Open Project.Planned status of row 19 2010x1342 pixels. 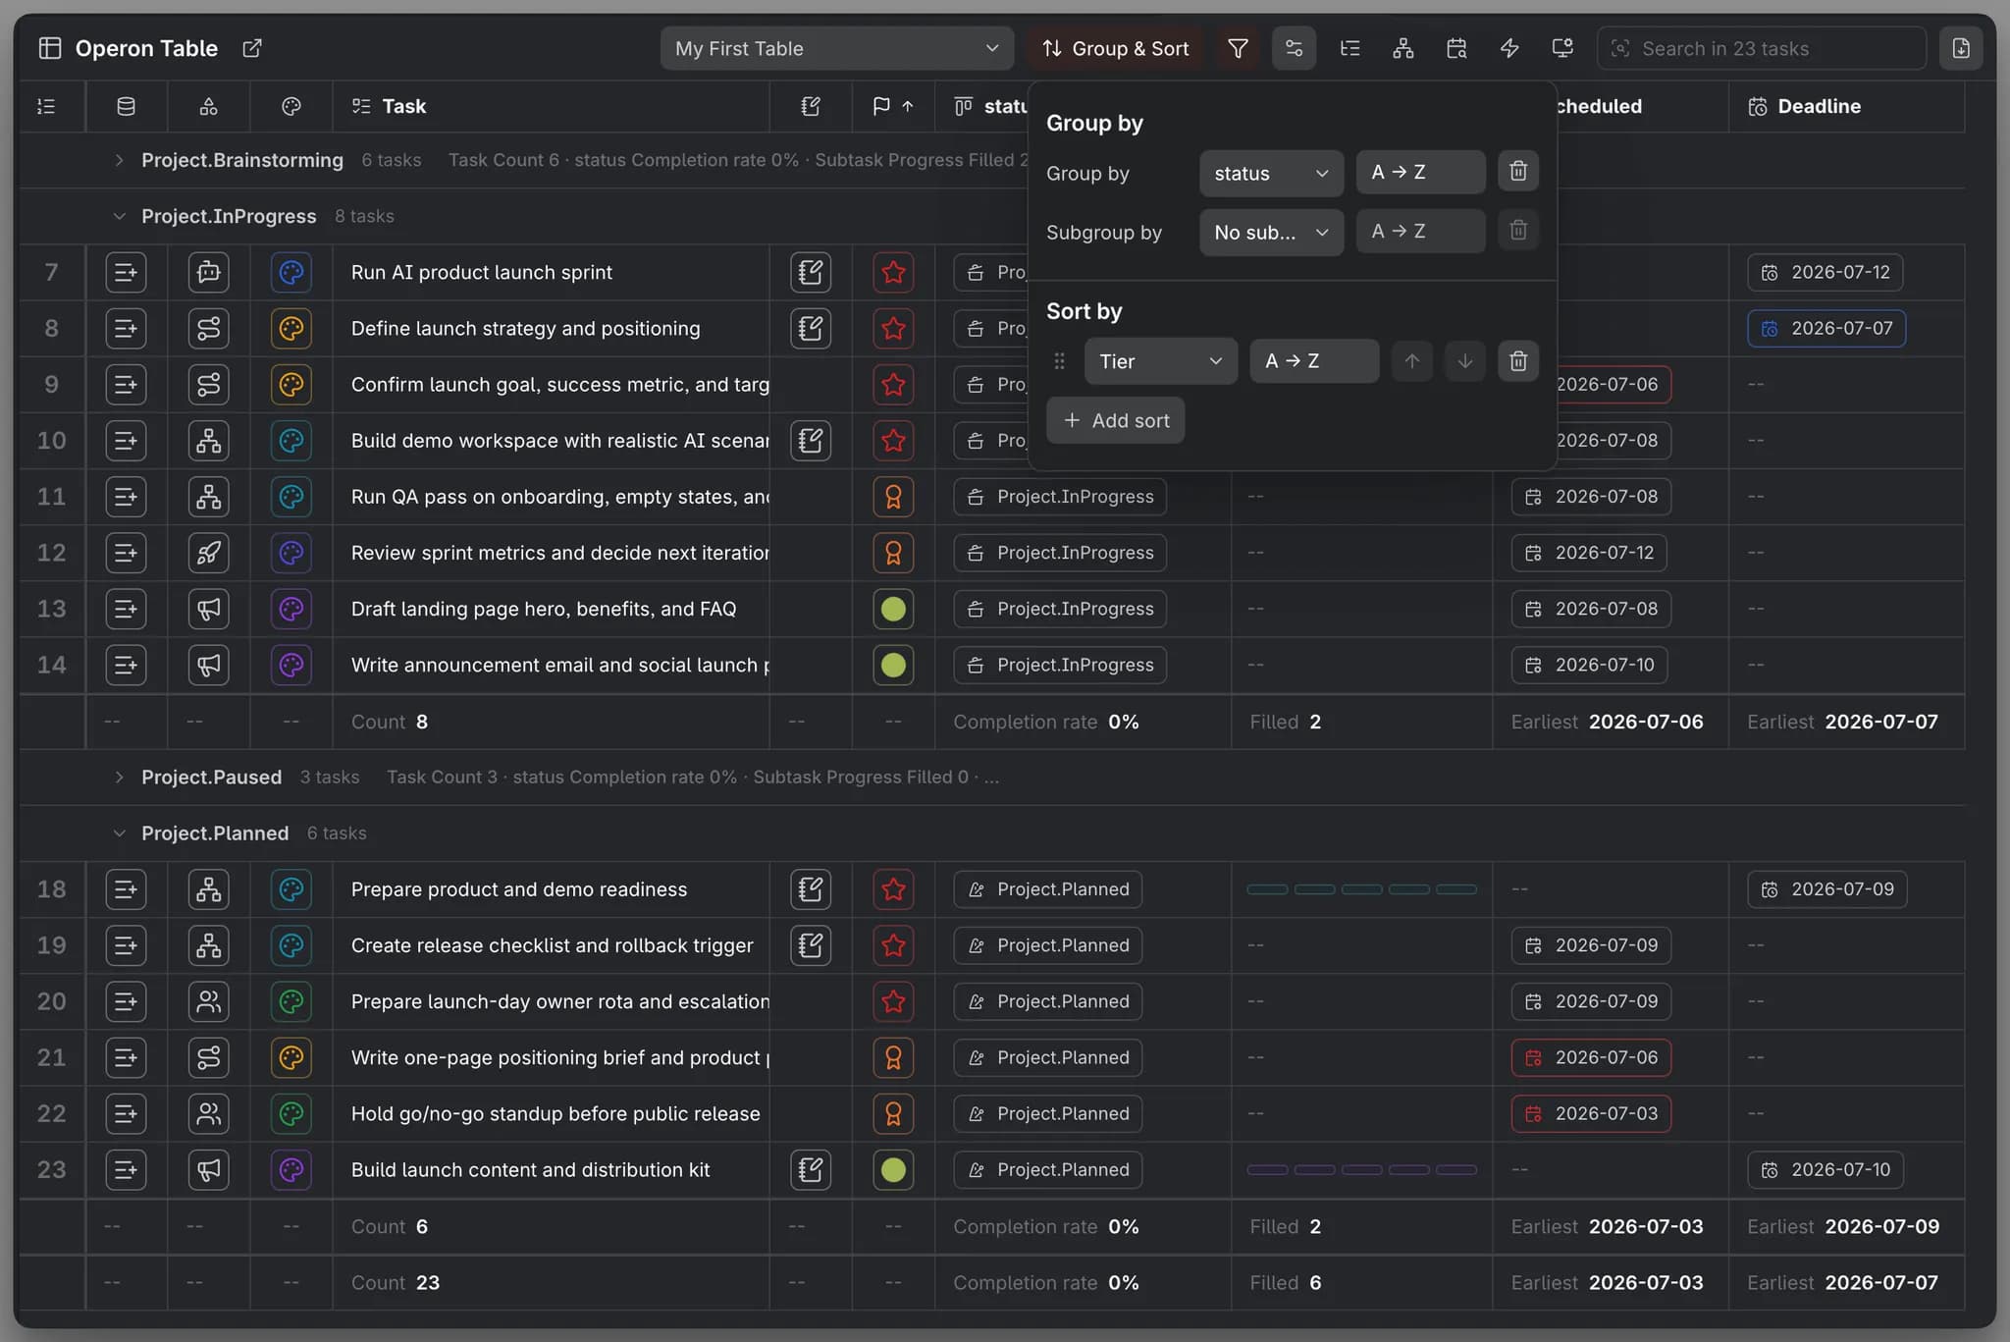coord(1047,945)
